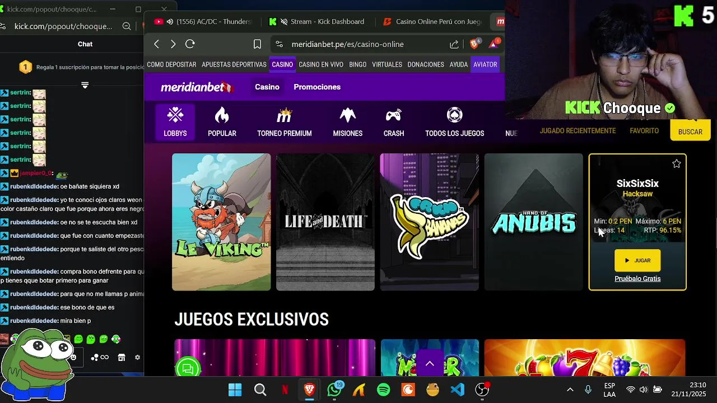Switch to the AC/DC YouTube tab

coord(203,22)
